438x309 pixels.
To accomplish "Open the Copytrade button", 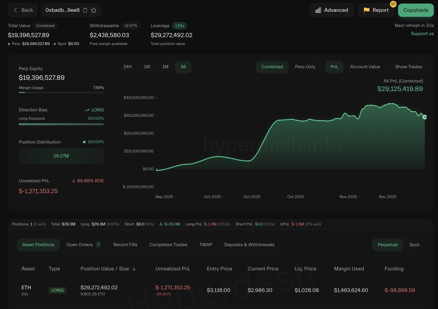I will (x=416, y=10).
